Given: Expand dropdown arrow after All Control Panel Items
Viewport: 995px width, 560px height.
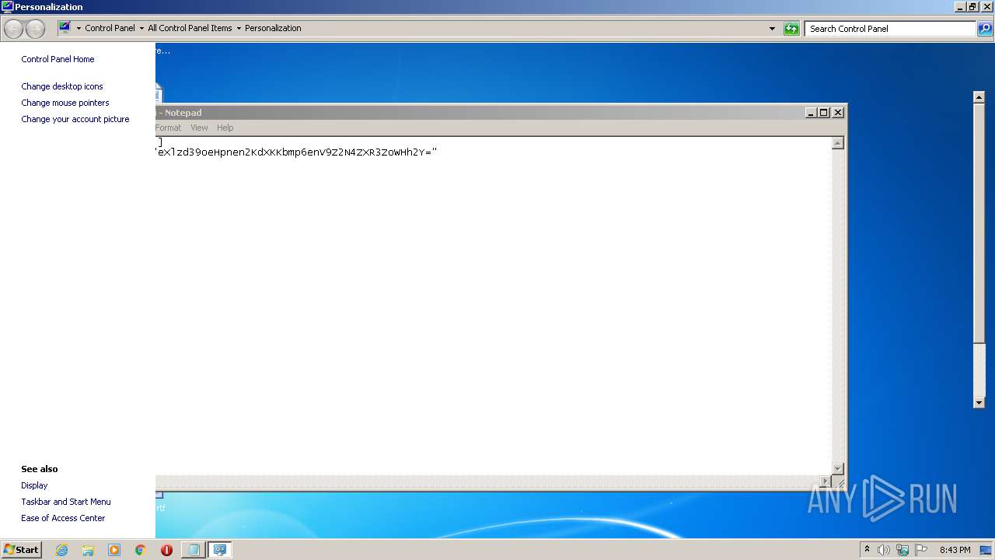Looking at the screenshot, I should point(239,29).
